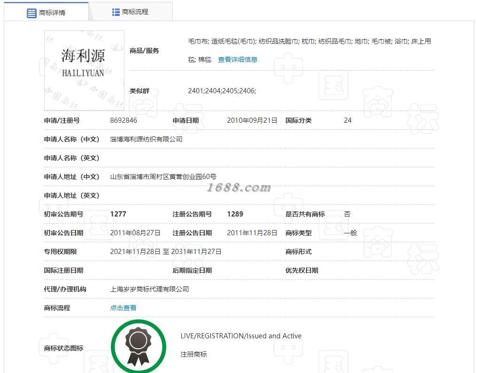Click the 海利源 HAILIYUAN trademark image
Viewport: 477px width, 373px height.
click(84, 70)
